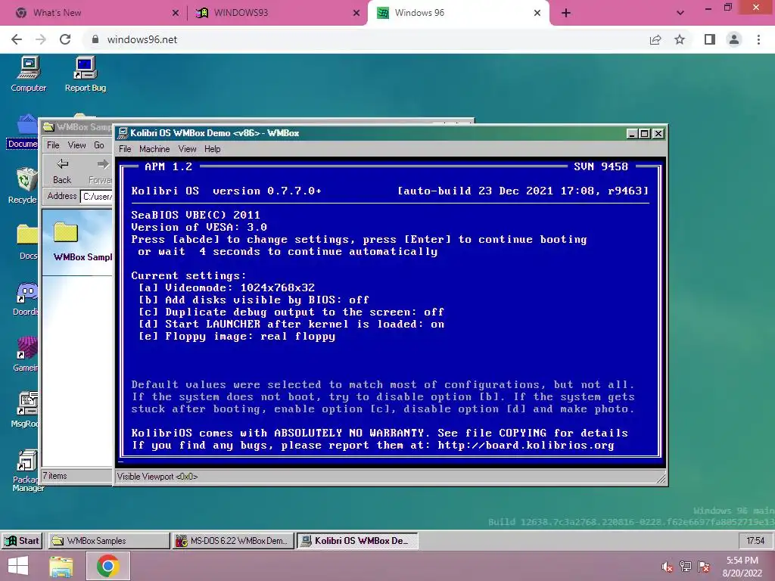This screenshot has height=581, width=775.
Task: Open View menu in WMBox Samples explorer
Action: [76, 144]
